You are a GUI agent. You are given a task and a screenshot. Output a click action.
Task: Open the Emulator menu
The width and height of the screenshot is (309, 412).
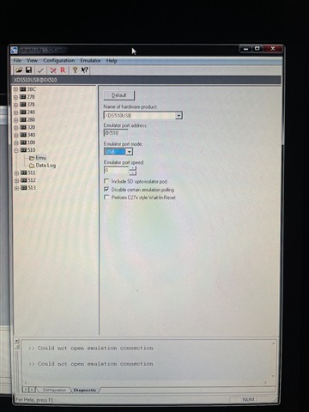point(90,61)
